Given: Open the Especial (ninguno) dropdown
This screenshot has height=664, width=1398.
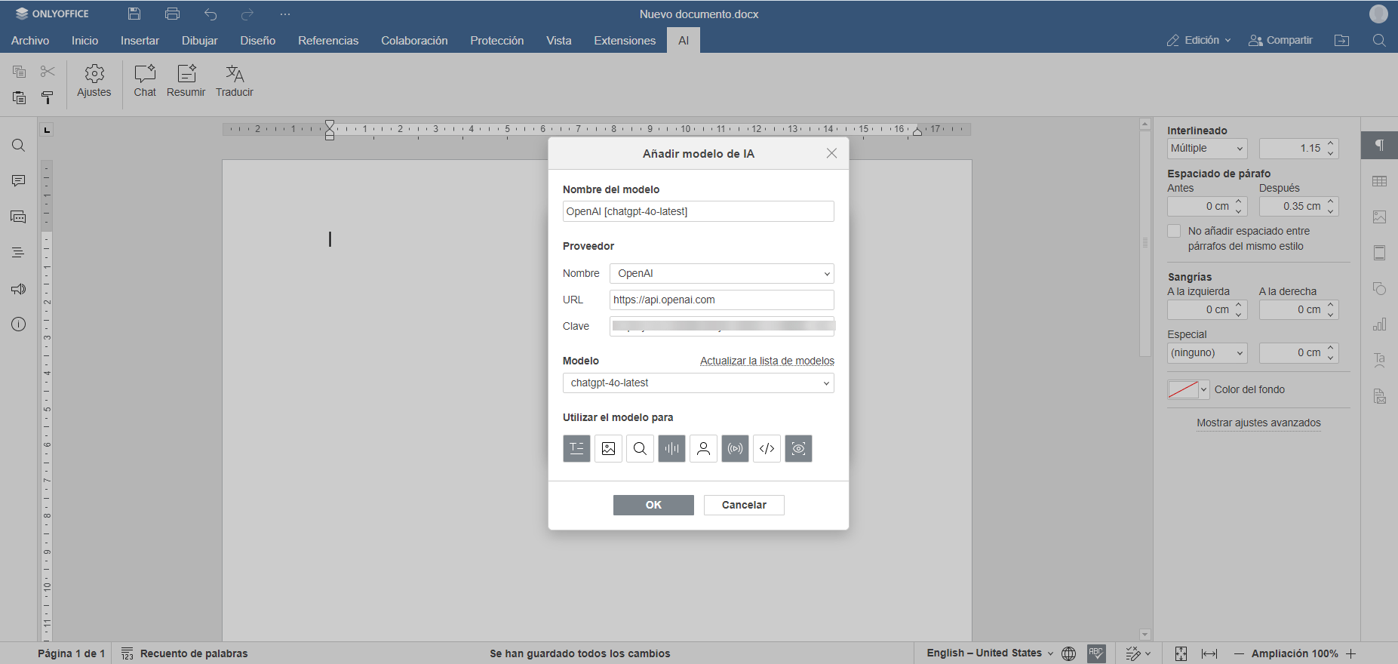Looking at the screenshot, I should (x=1207, y=352).
